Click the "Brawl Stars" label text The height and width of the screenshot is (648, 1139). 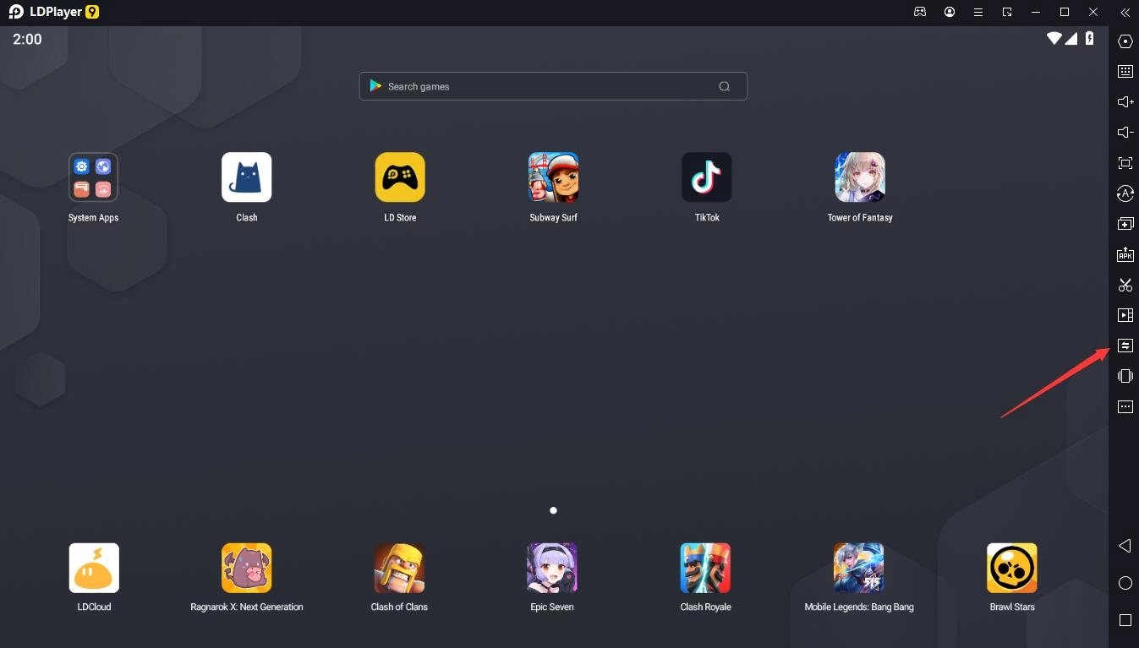[1012, 607]
